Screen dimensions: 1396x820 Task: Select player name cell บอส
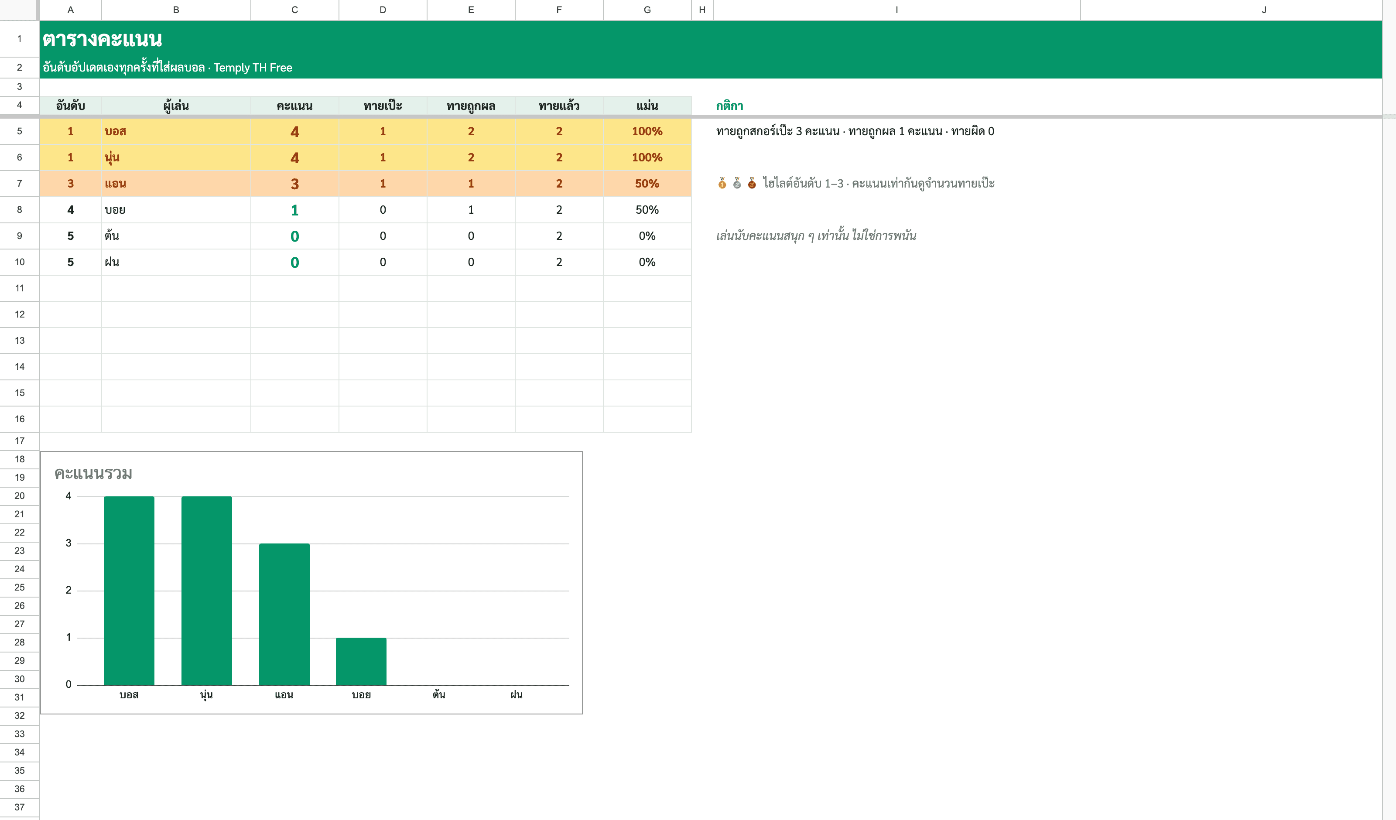point(176,131)
